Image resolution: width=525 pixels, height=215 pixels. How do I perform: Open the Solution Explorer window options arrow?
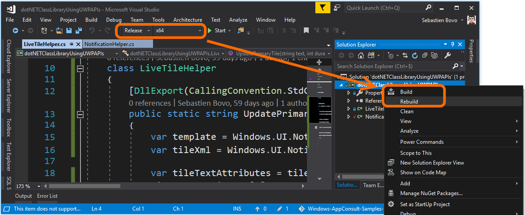[446, 45]
